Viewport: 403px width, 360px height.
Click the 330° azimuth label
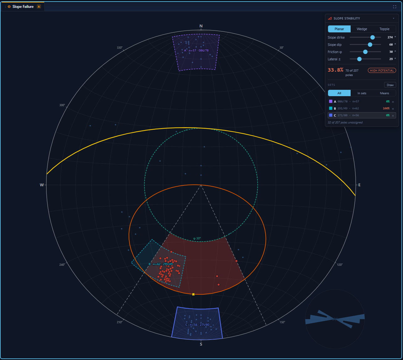pos(120,48)
